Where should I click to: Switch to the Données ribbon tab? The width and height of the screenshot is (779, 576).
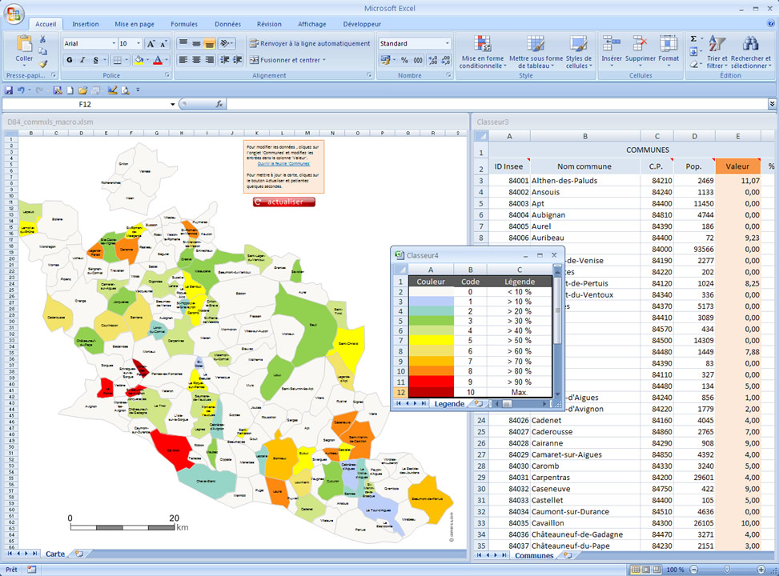coord(227,24)
